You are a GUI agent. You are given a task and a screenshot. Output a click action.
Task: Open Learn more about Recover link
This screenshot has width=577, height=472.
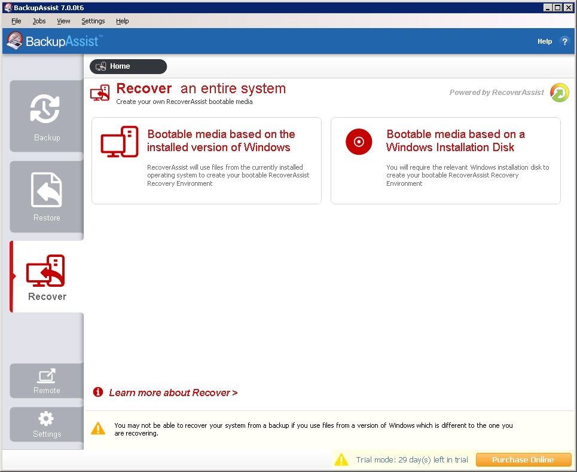click(173, 393)
